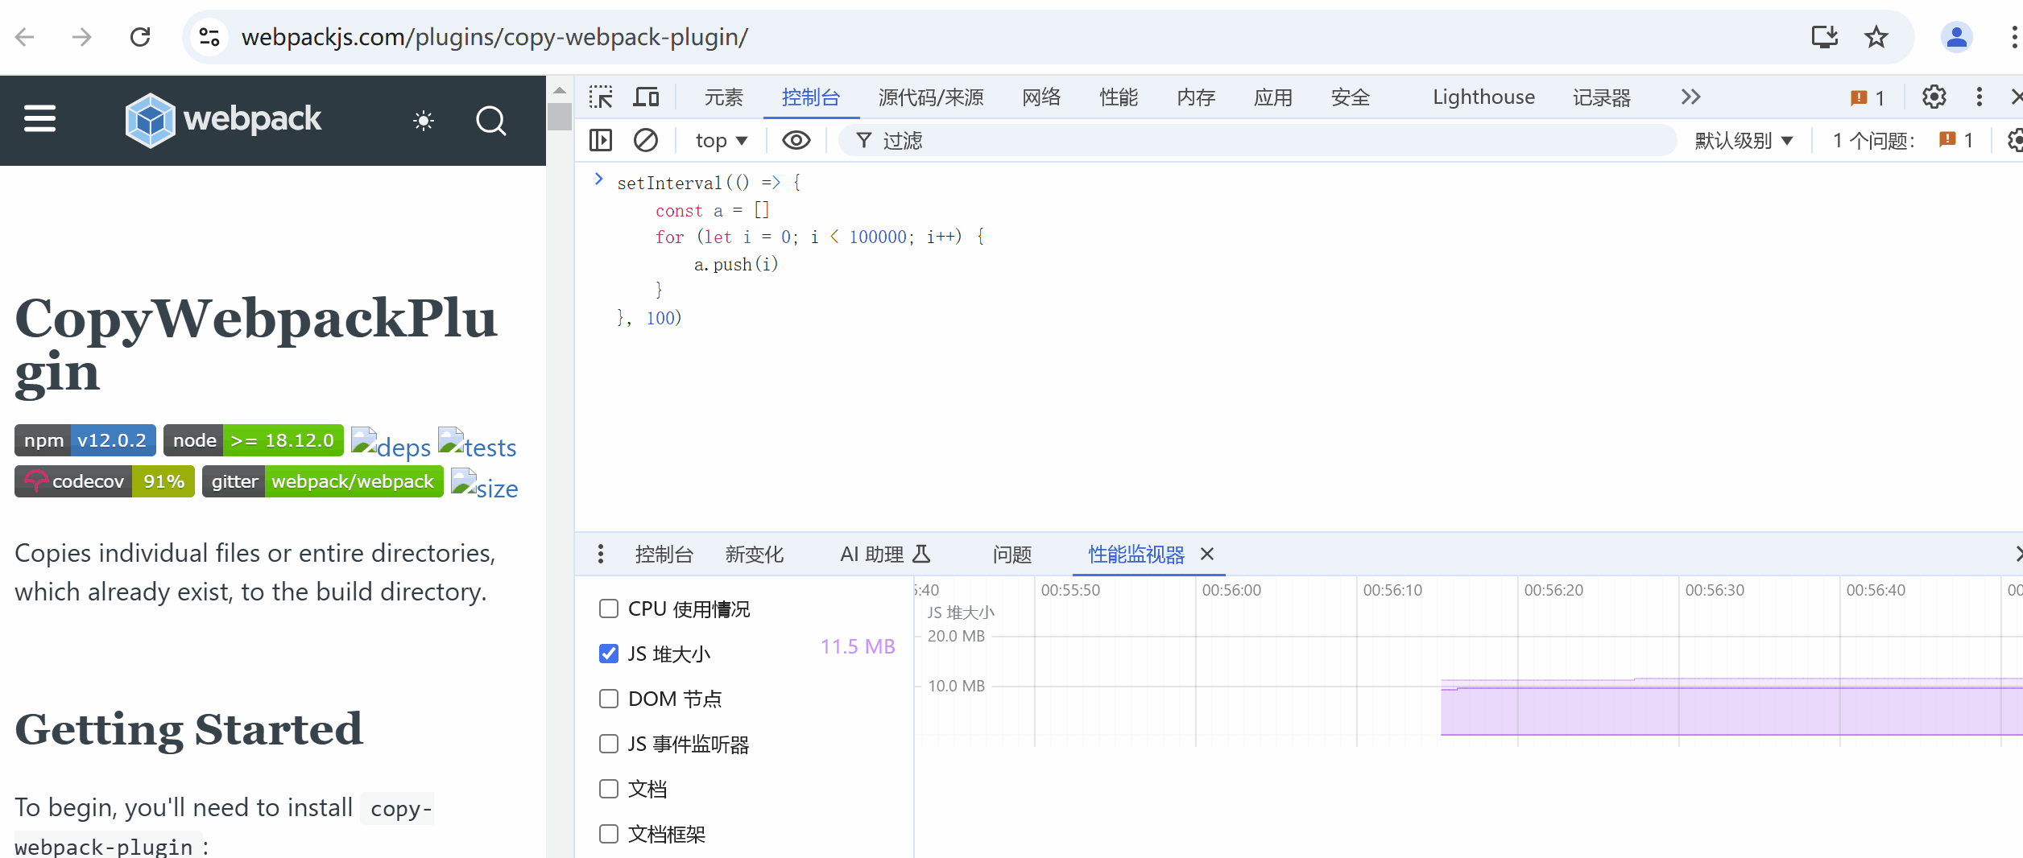Viewport: 2023px width, 858px height.
Task: Open DevTools customize three-dot menu
Action: pos(1980,97)
